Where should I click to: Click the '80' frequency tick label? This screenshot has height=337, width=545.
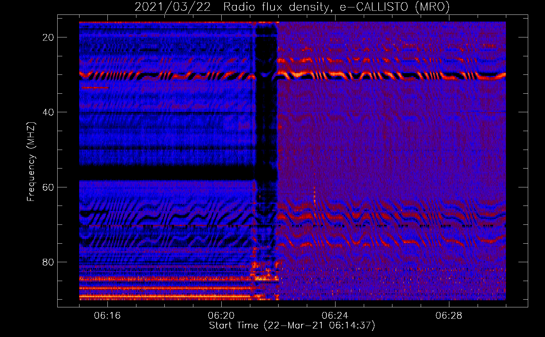(48, 262)
